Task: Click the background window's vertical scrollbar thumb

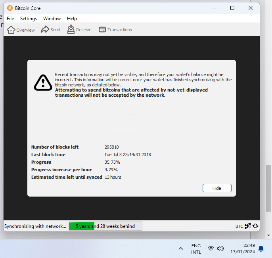Action: click(269, 188)
